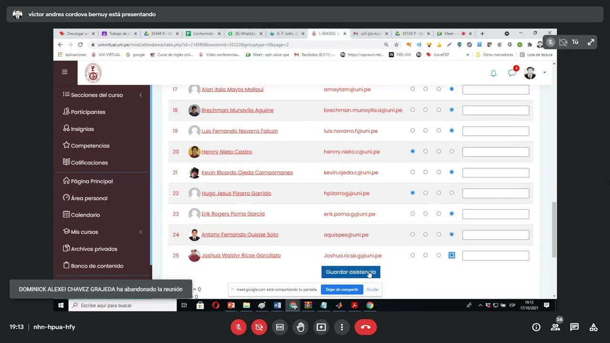This screenshot has height=343, width=610.
Task: Open Archivos privados in the sidebar
Action: 90,249
